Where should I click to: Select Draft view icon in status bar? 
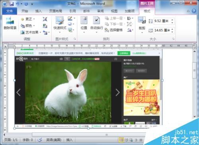click(x=141, y=140)
